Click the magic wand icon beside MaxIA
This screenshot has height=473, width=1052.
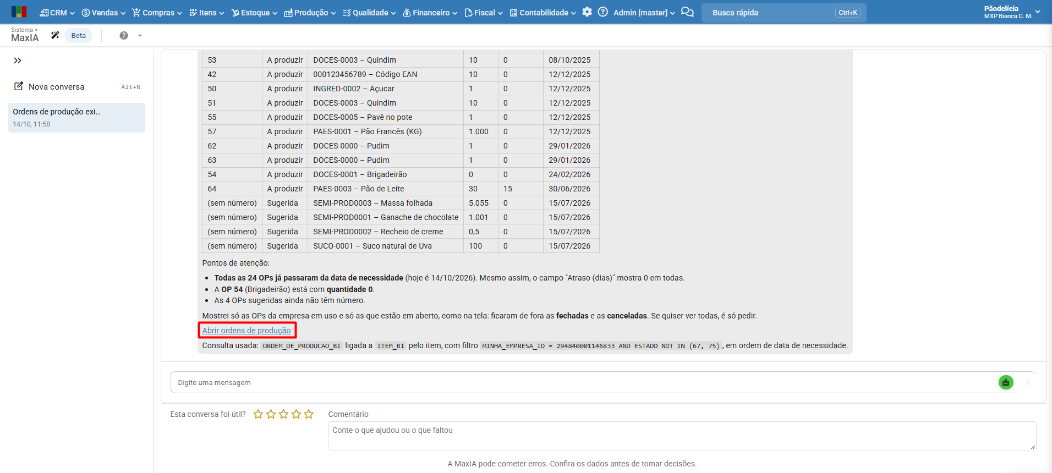coord(55,35)
